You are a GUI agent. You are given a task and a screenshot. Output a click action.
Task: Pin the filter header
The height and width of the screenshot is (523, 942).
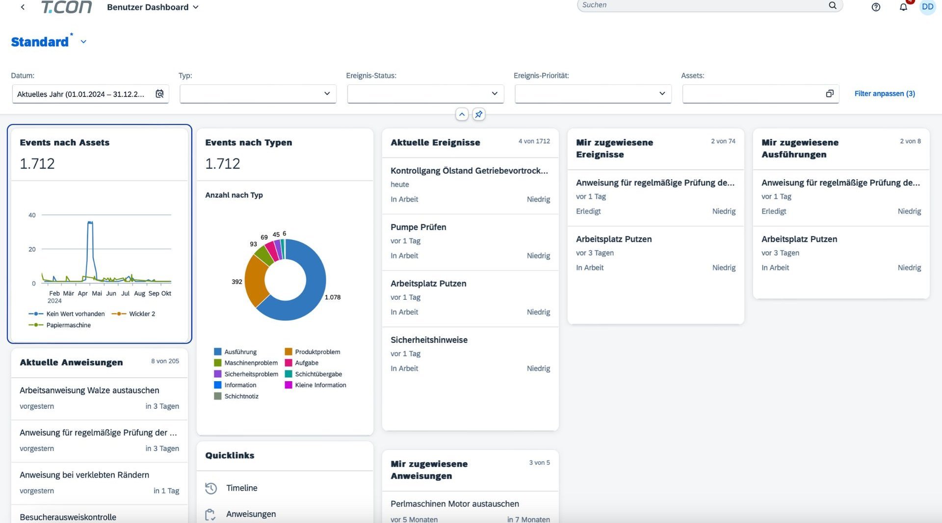pos(479,114)
